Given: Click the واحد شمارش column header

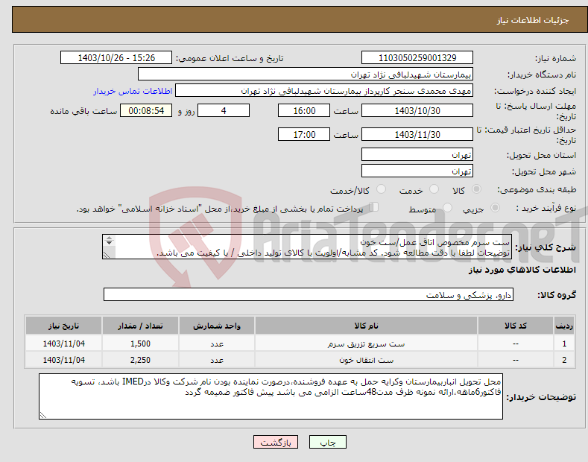Looking at the screenshot, I should (217, 326).
